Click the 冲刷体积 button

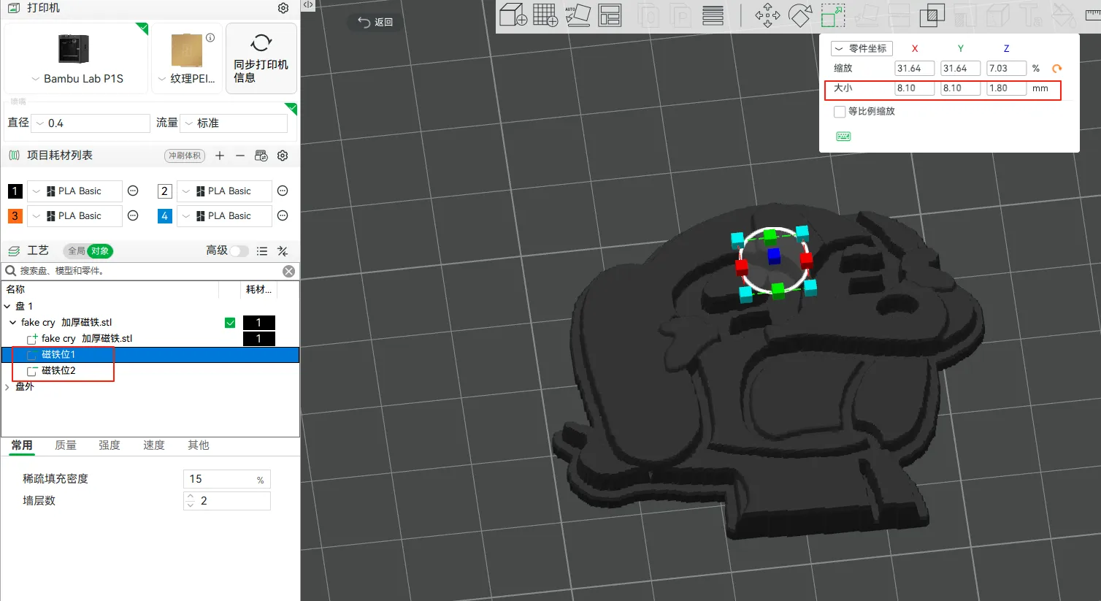tap(185, 156)
